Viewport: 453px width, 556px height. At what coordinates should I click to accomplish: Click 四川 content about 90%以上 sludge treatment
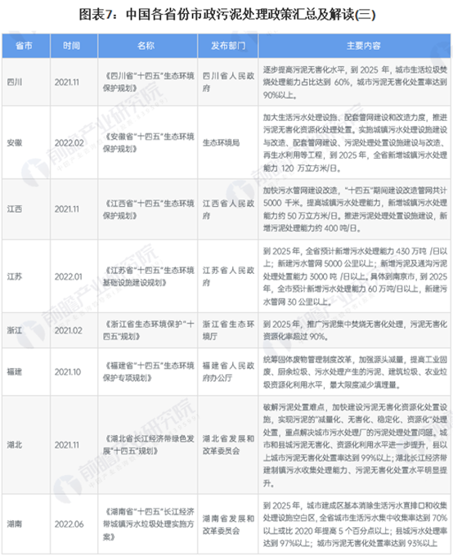click(355, 83)
